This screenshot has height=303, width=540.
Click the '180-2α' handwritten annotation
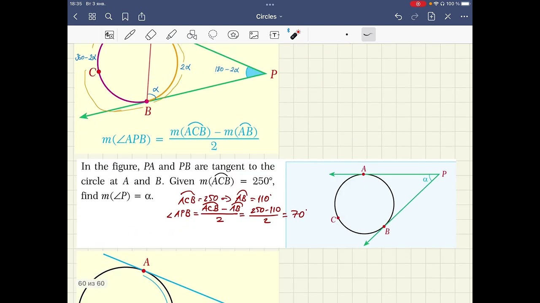click(x=227, y=69)
